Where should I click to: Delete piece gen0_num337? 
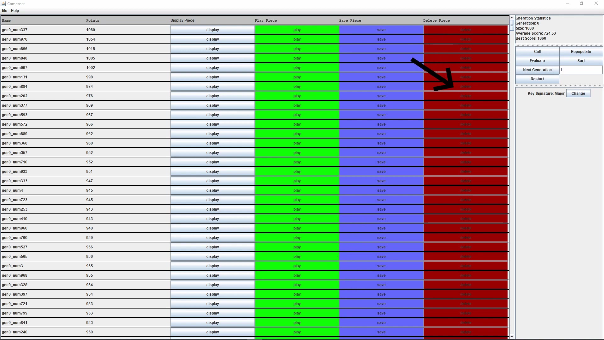point(466,30)
